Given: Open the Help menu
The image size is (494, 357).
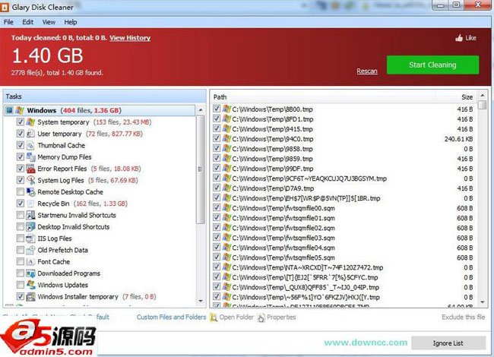Looking at the screenshot, I should tap(71, 22).
